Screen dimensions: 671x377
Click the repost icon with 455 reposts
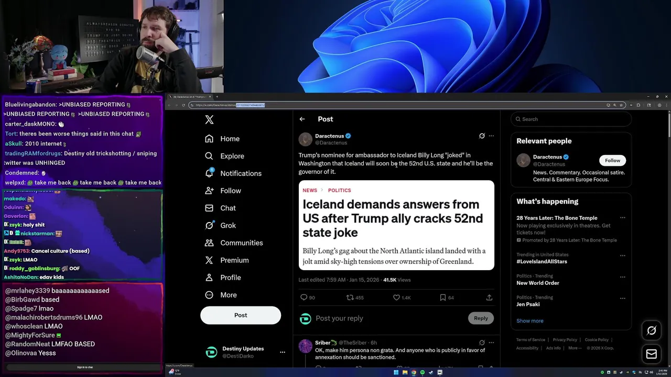(350, 297)
